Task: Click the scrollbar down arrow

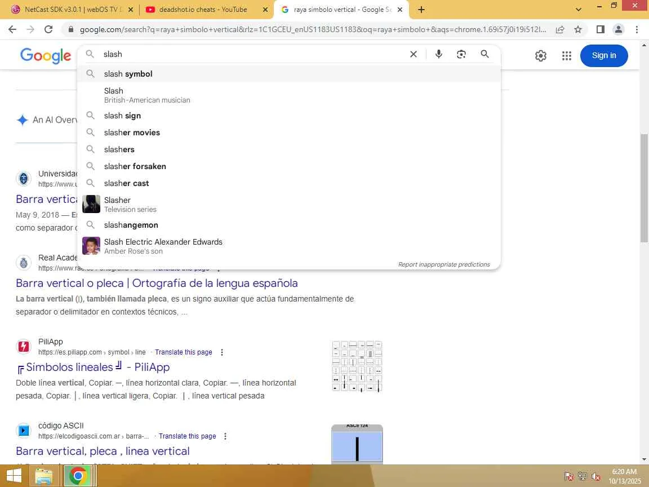Action: 644,459
